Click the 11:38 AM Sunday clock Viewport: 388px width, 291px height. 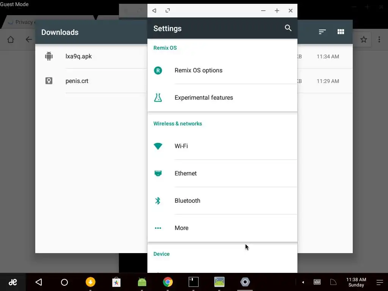[356, 282]
